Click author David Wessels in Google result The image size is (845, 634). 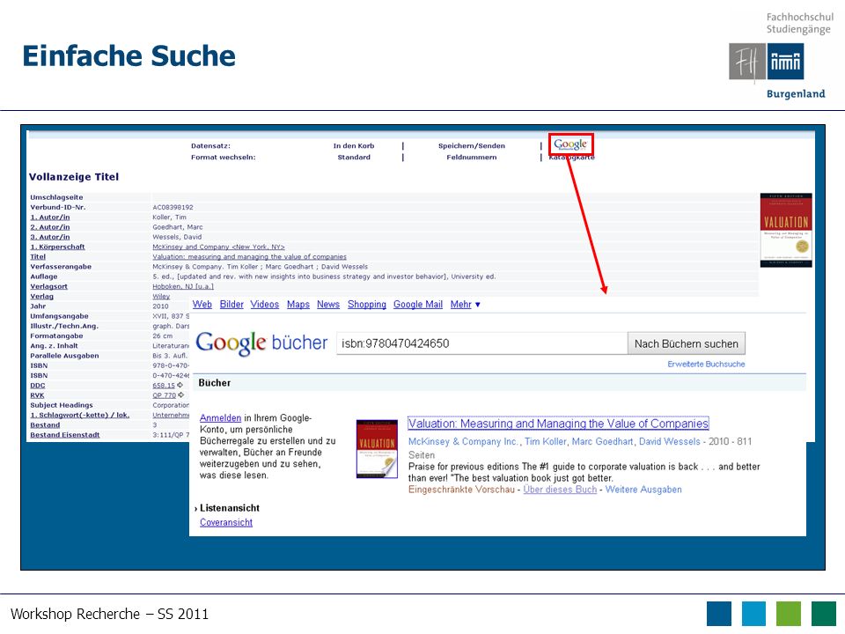[x=669, y=441]
